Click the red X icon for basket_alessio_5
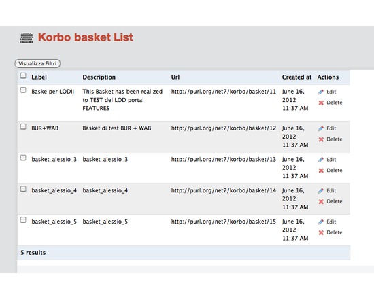374x299 pixels. click(321, 232)
